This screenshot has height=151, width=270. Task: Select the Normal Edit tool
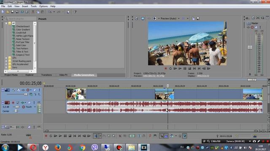click(x=96, y=136)
